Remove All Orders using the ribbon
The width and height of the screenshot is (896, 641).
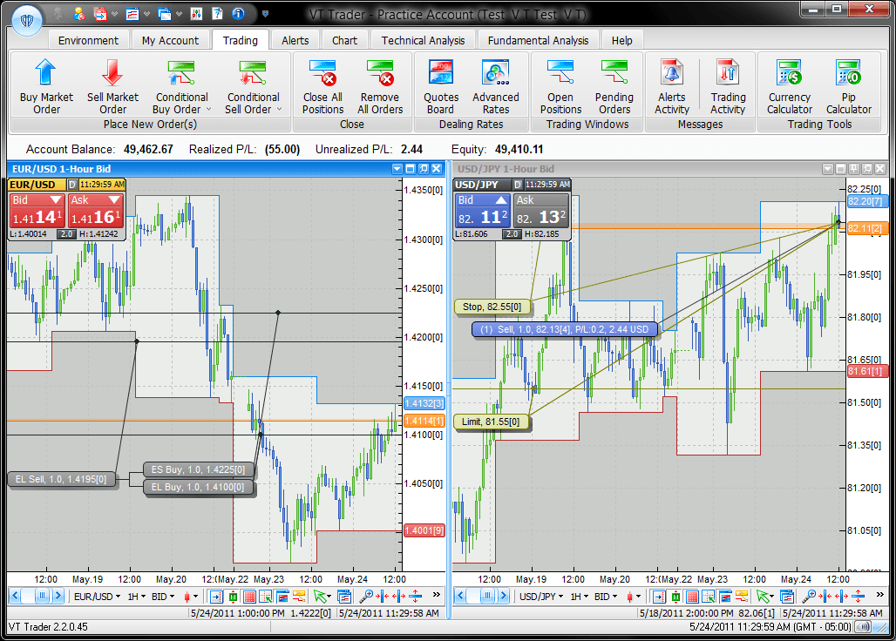(x=380, y=87)
